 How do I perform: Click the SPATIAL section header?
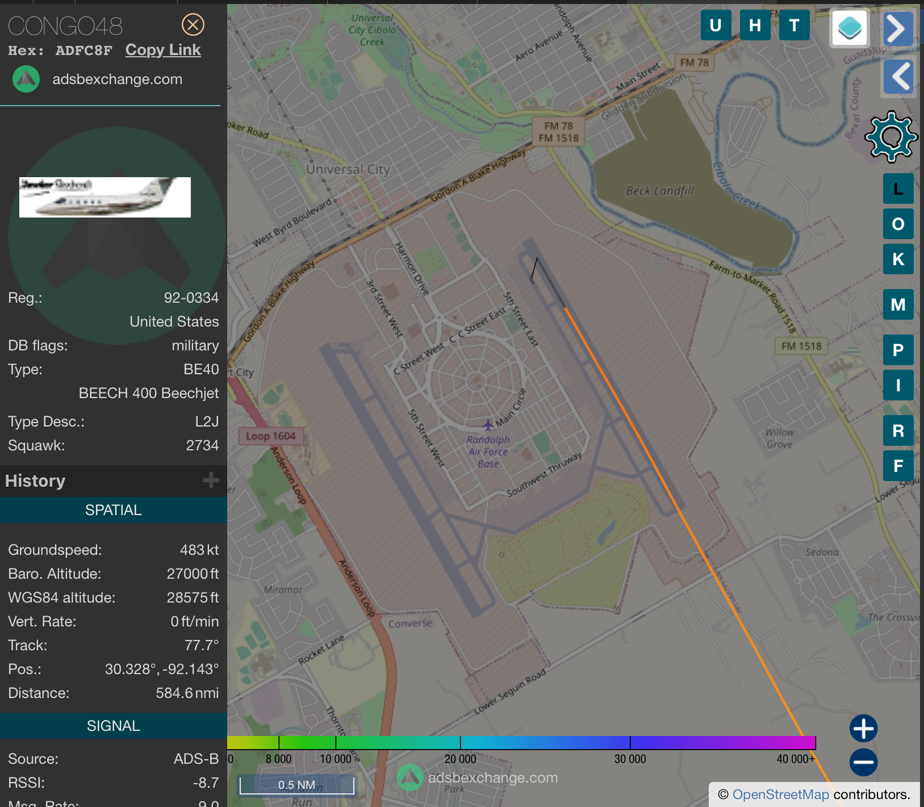114,510
